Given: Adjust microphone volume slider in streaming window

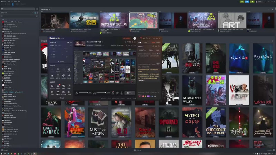Looking at the screenshot, I should tap(83, 92).
